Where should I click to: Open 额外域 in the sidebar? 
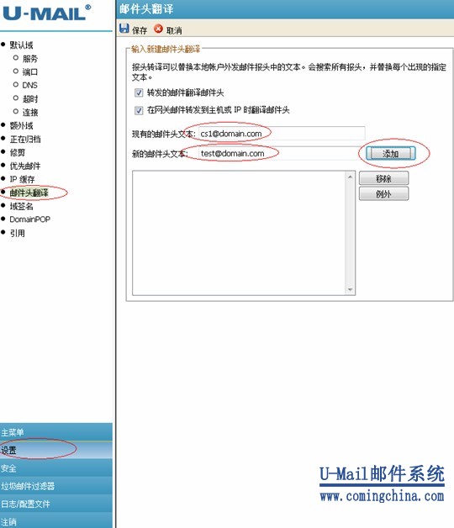coord(21,125)
